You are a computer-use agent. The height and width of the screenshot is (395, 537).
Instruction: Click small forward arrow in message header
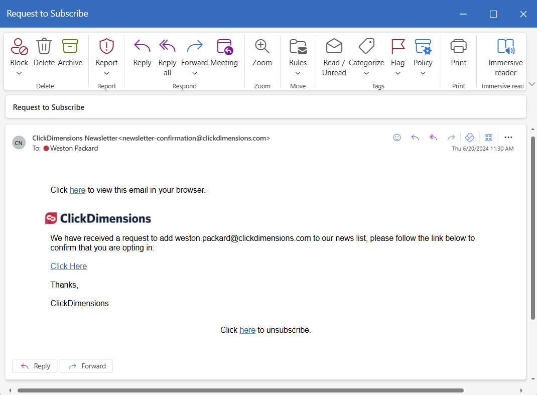pyautogui.click(x=451, y=138)
